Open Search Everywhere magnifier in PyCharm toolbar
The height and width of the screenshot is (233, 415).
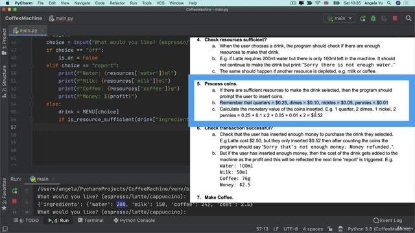coord(409,18)
